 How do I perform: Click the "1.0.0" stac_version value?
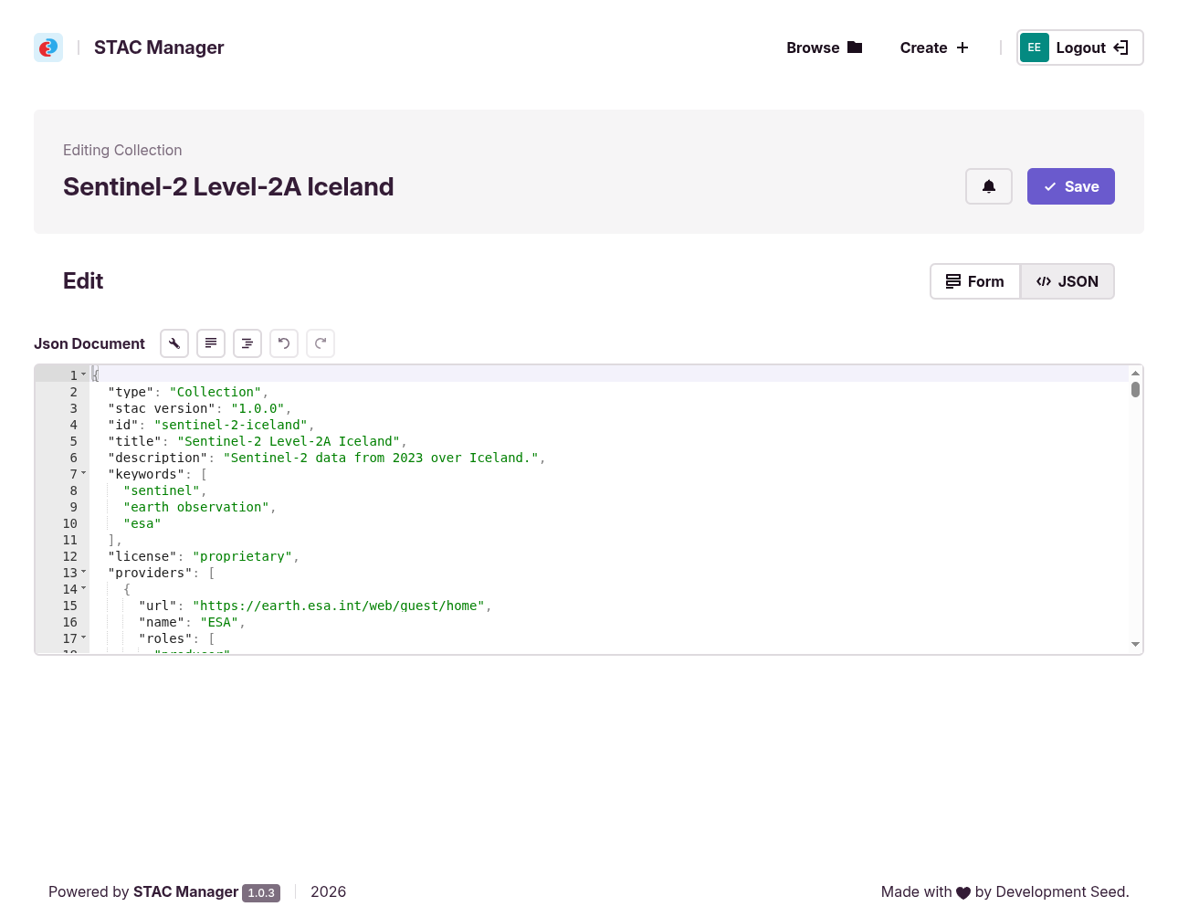click(x=258, y=408)
